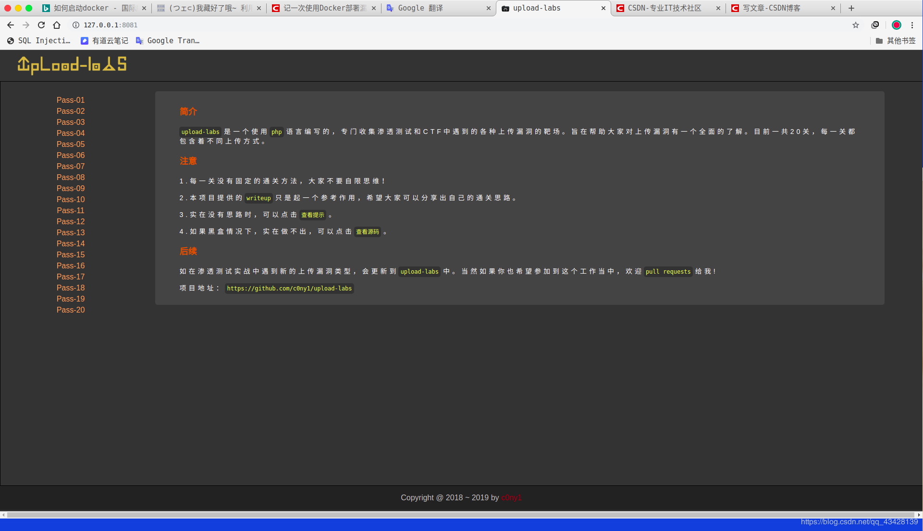
Task: Click the 有道云笔记 bookmark
Action: point(105,41)
